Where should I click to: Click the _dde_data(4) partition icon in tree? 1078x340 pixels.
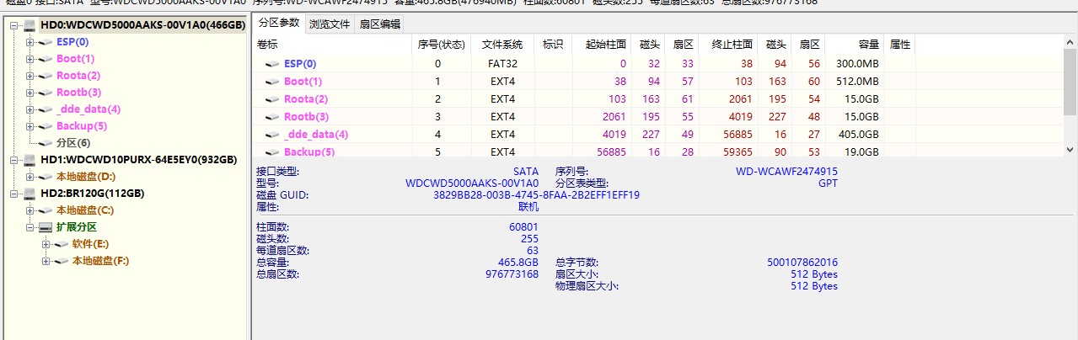[46, 109]
